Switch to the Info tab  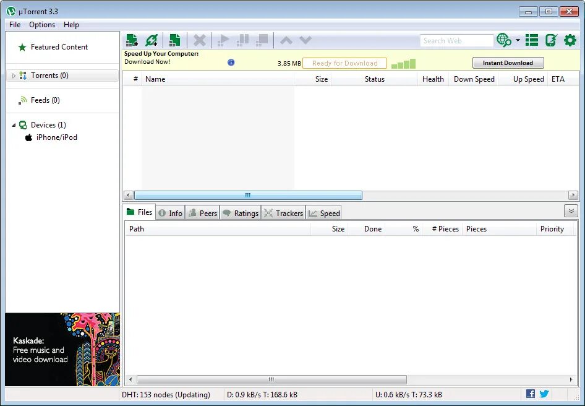[171, 214]
